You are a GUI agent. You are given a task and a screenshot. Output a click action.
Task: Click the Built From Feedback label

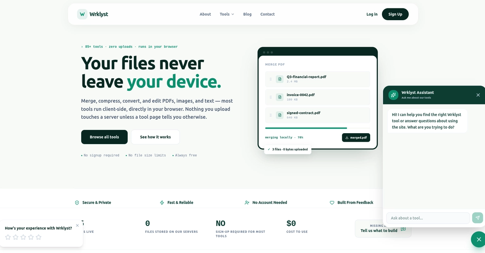pos(355,203)
